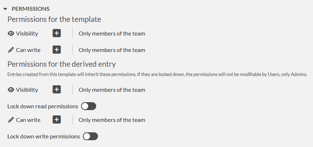Add template Can write permission plus button

coord(57,50)
